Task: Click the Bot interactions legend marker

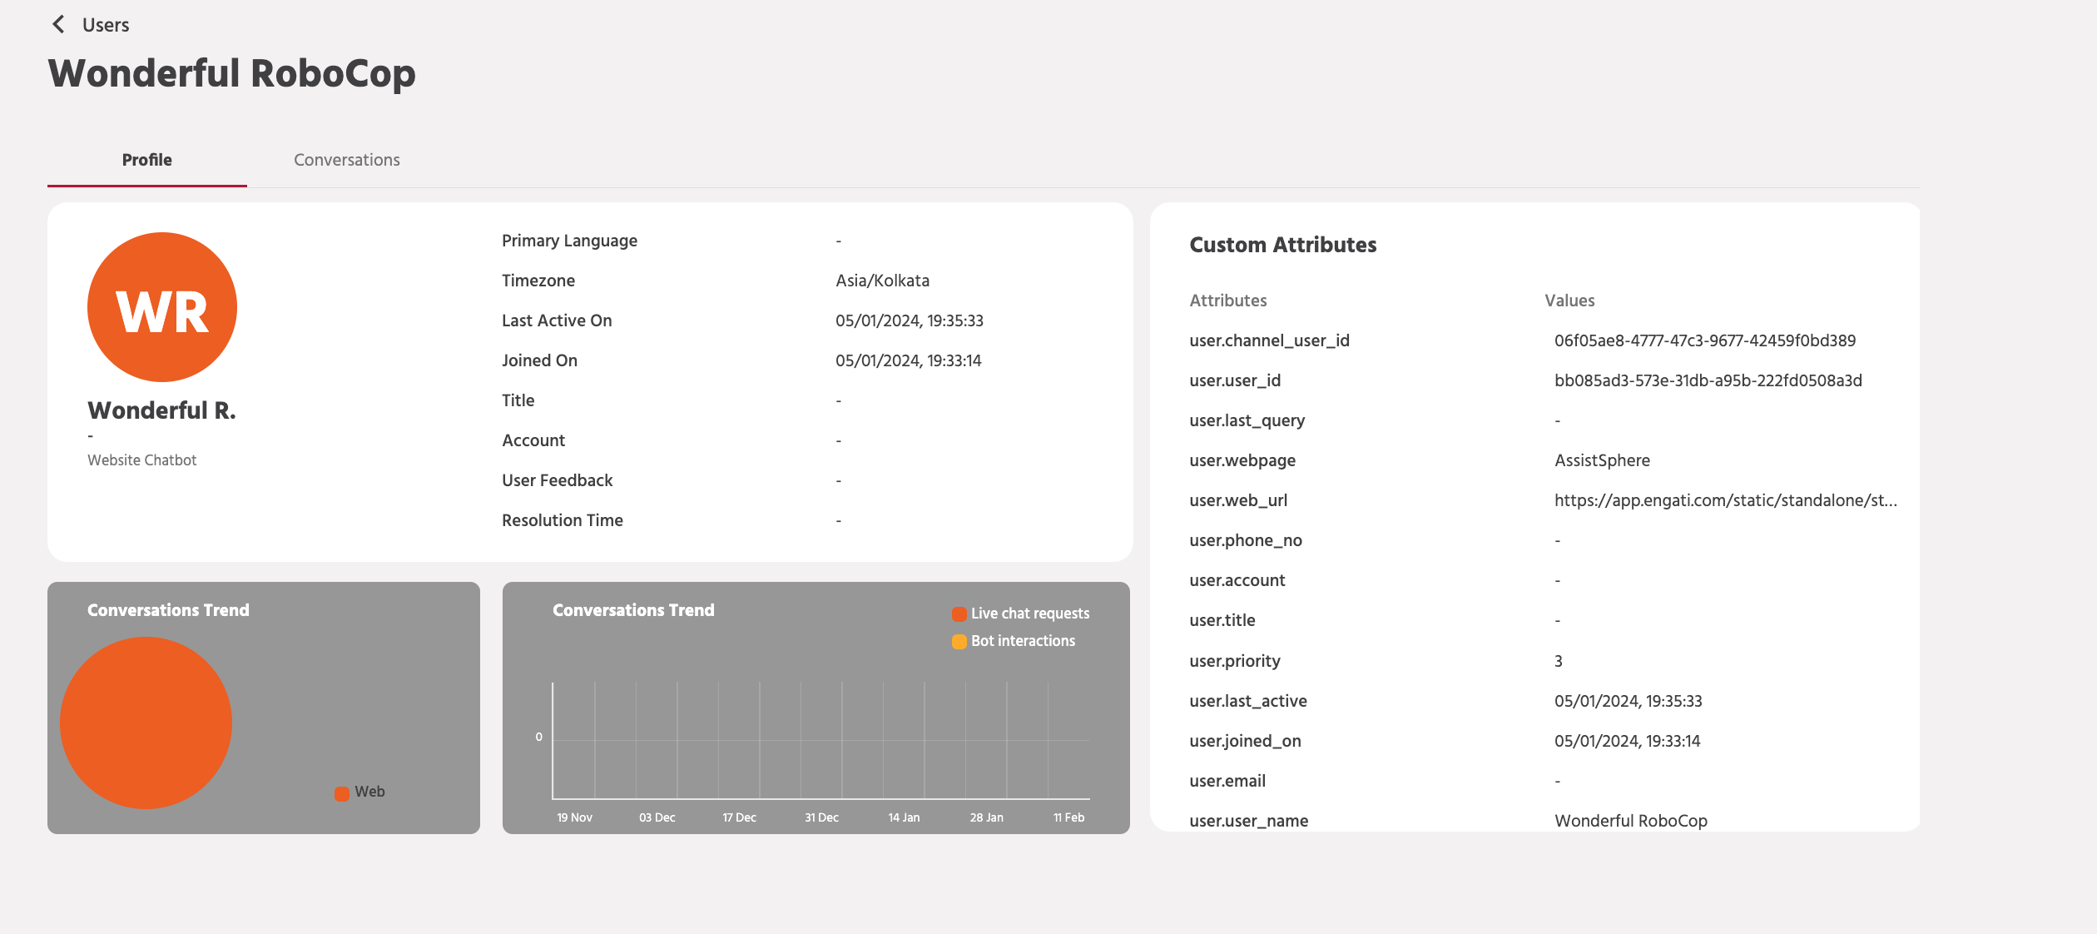Action: pyautogui.click(x=959, y=641)
